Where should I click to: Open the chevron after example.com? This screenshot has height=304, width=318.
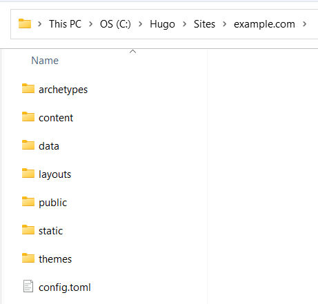(304, 24)
